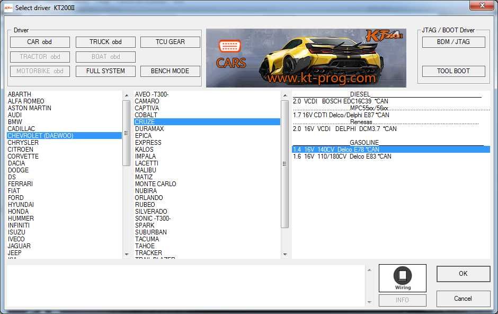
Task: Select CRUZE model
Action: pyautogui.click(x=207, y=122)
